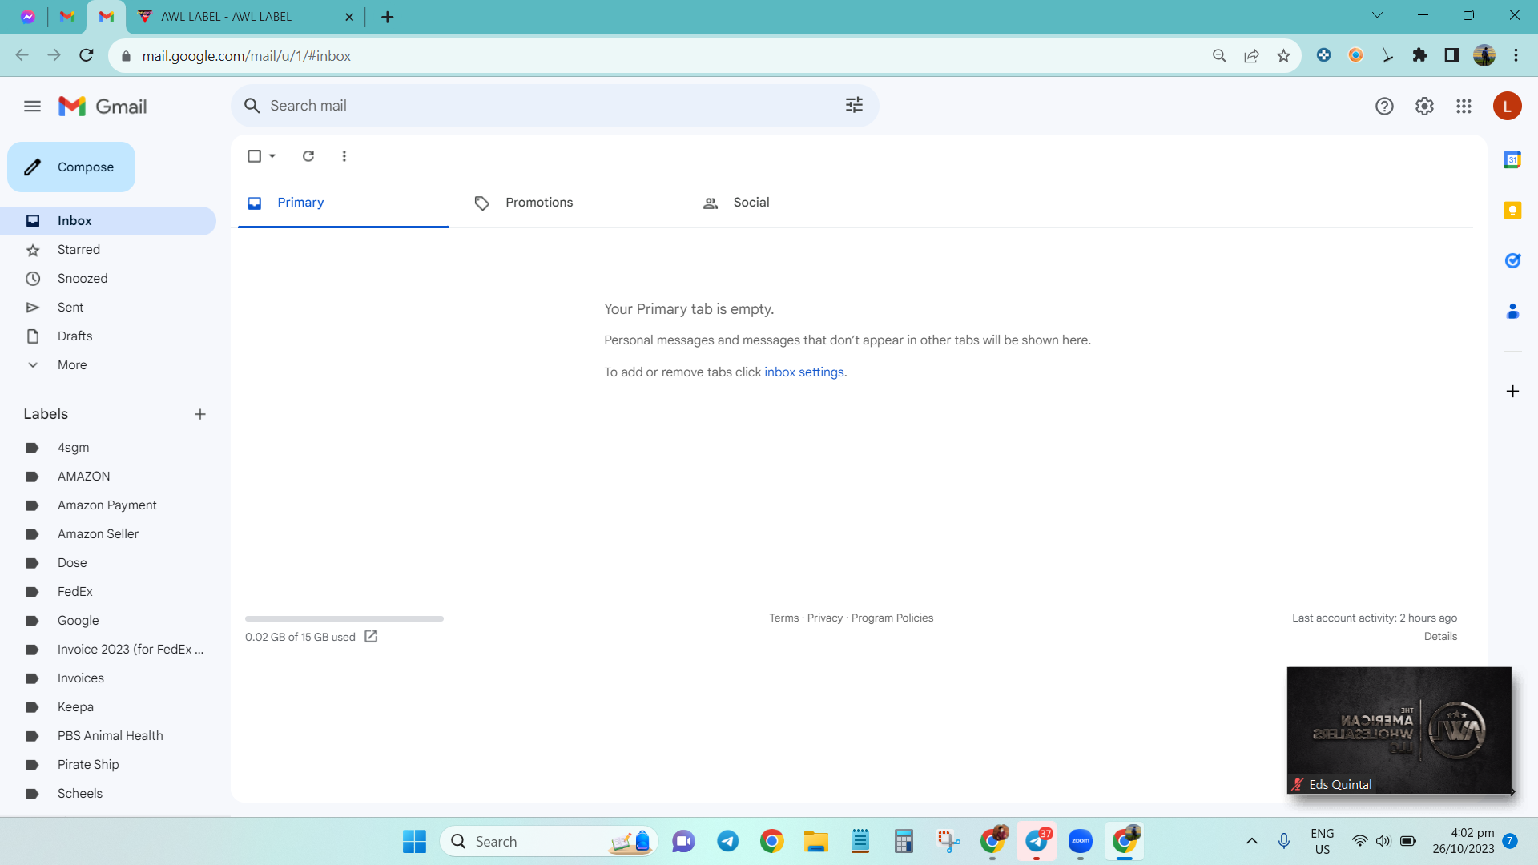The image size is (1538, 865).
Task: Bookmark this tab with star icon
Action: tap(1283, 56)
